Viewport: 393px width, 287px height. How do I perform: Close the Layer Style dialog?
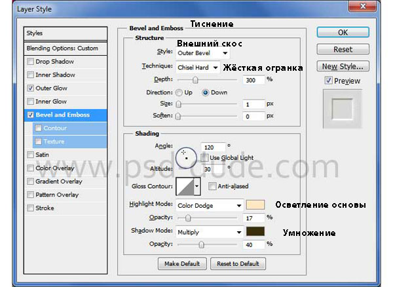click(363, 6)
